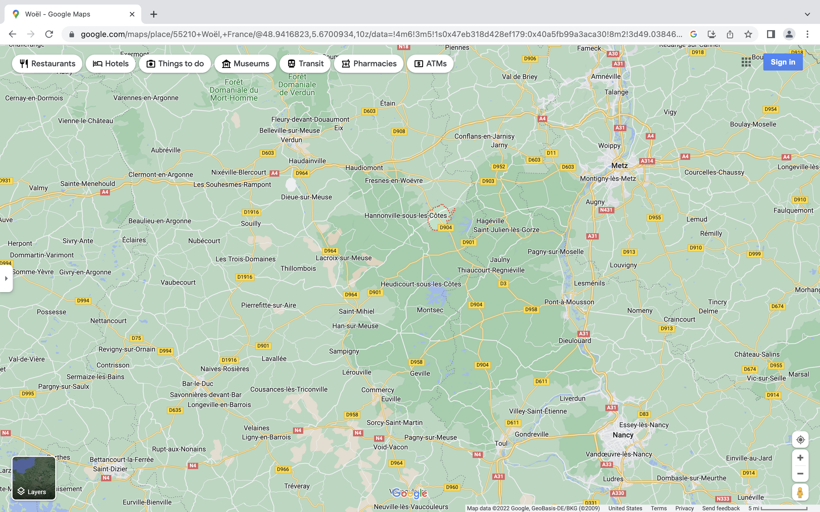Open the Send feedback link
This screenshot has height=512, width=820.
click(x=721, y=508)
